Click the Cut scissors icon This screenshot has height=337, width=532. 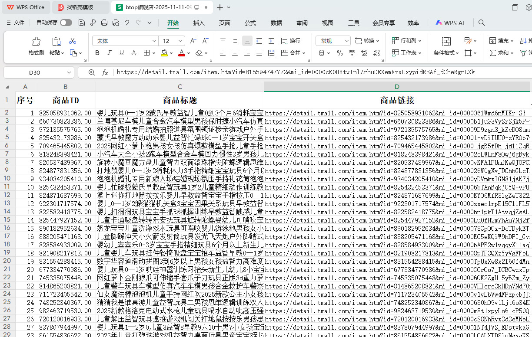pyautogui.click(x=73, y=41)
